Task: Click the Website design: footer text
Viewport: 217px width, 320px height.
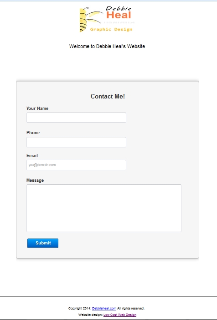Action: coord(90,315)
